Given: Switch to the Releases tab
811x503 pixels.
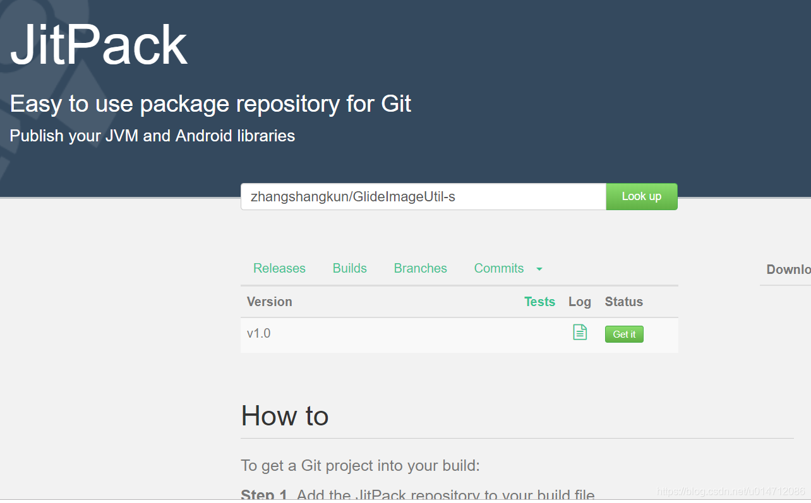Looking at the screenshot, I should click(x=279, y=268).
